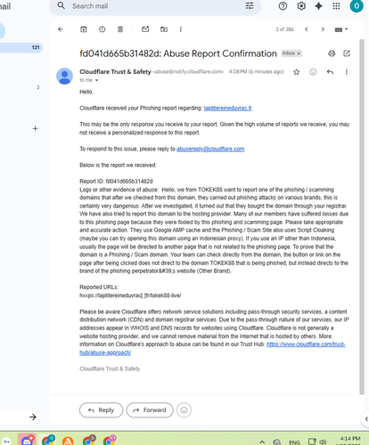The image size is (369, 445).
Task: Click the 'Cloudflare Trust & Safety' signature
Action: [x=110, y=368]
